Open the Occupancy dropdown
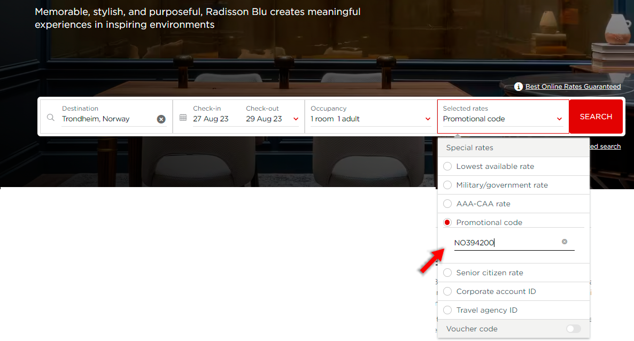634x341 pixels. [x=370, y=117]
